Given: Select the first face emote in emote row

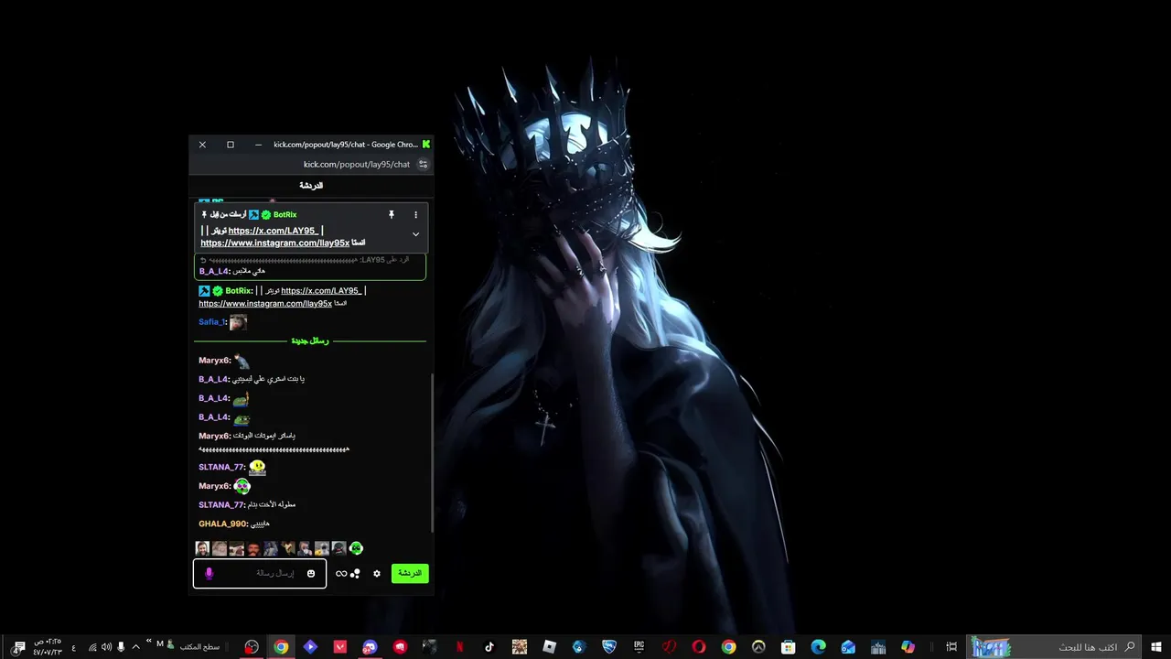Looking at the screenshot, I should click(x=203, y=548).
